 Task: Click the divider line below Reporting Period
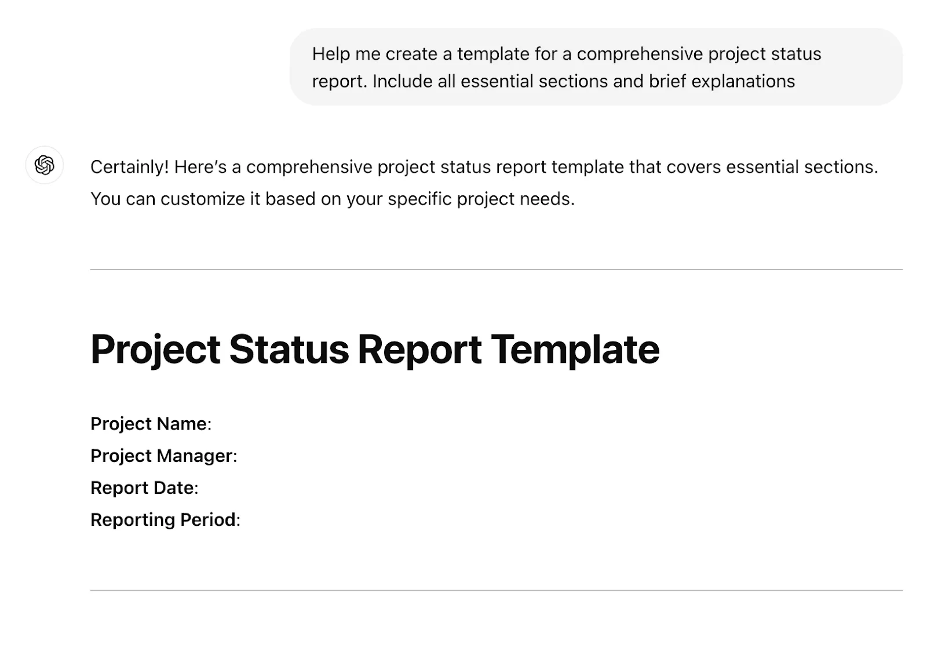coord(497,591)
